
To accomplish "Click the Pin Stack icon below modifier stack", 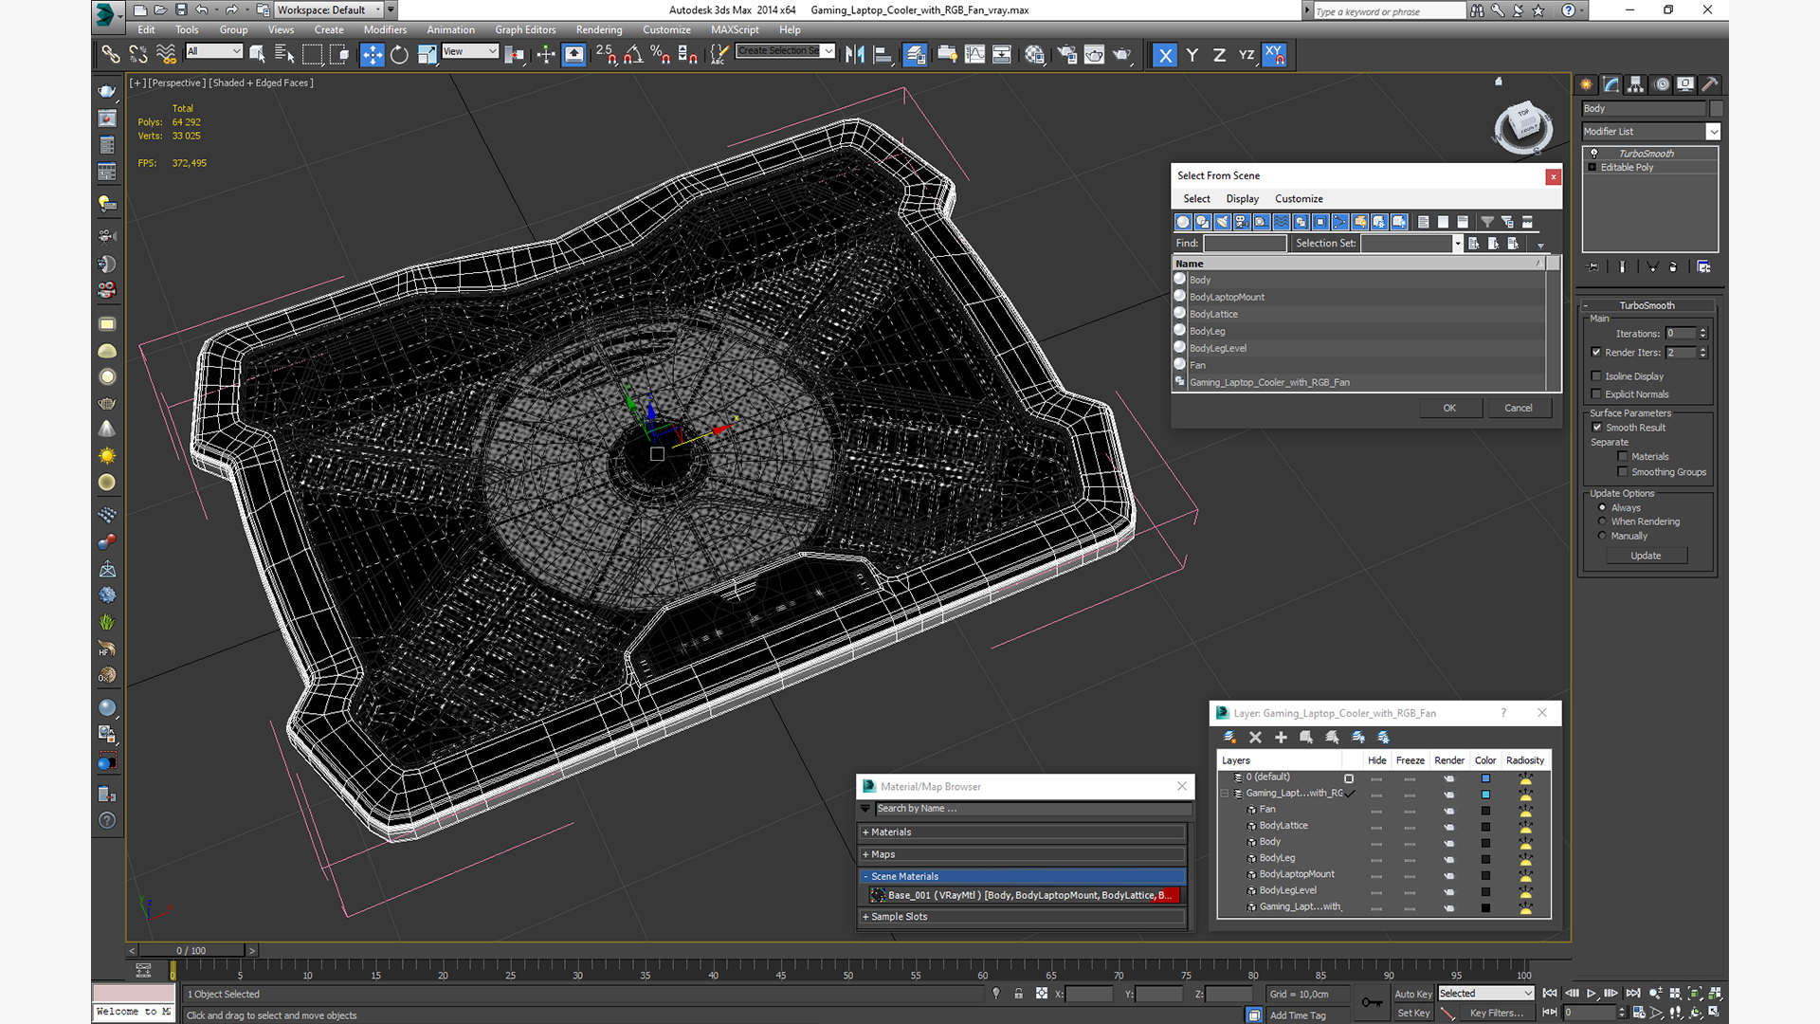I will 1593,267.
